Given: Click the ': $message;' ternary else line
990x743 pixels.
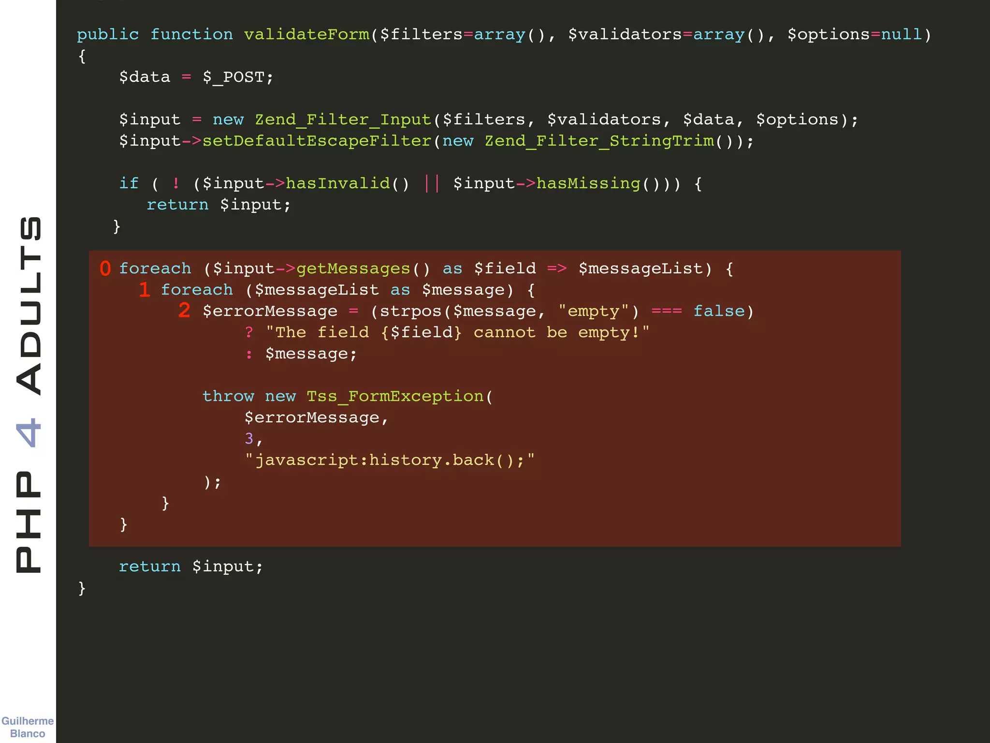Looking at the screenshot, I should coord(301,354).
